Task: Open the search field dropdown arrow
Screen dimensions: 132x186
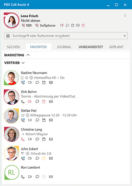Action: coord(125,36)
